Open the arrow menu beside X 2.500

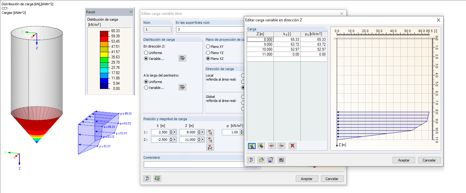click(175, 132)
